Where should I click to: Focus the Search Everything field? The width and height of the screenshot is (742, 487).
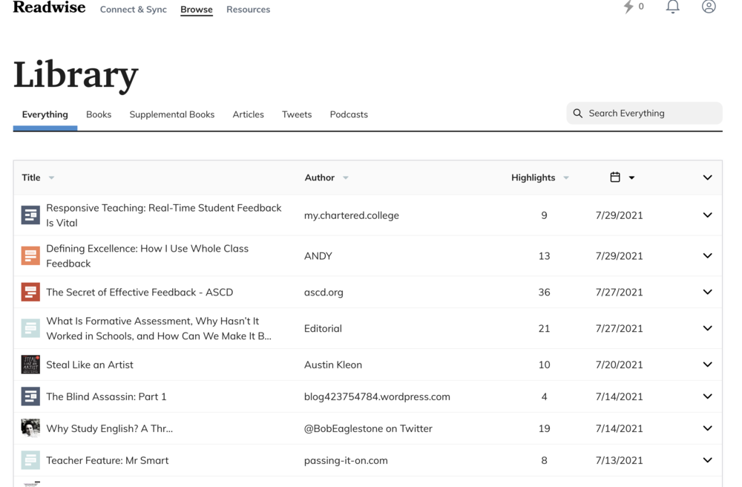pos(644,113)
